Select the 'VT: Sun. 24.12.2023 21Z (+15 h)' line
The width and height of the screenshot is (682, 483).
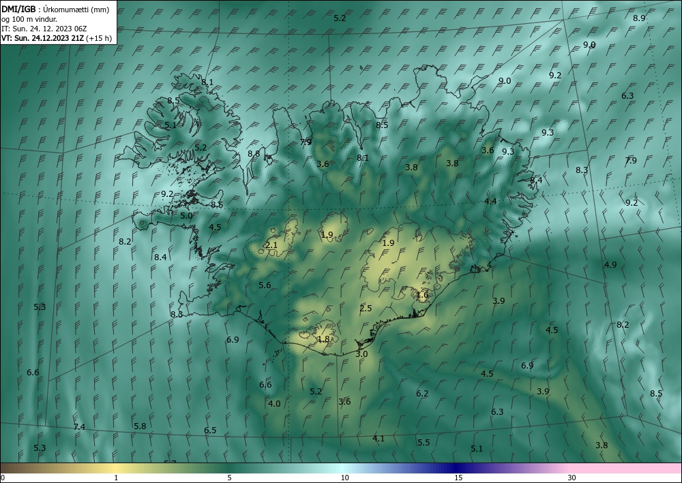point(57,38)
